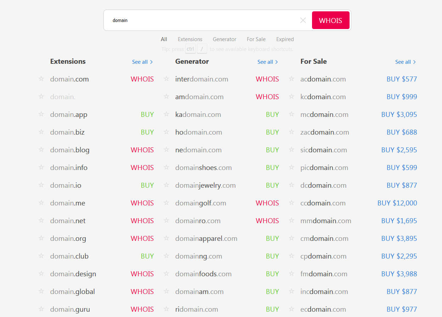Star kadomain.com as a favorite
Viewport: 442px width, 317px height.
[166, 114]
